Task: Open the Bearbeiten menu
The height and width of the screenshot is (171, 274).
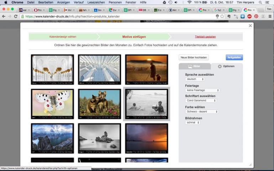Action: pos(46,2)
